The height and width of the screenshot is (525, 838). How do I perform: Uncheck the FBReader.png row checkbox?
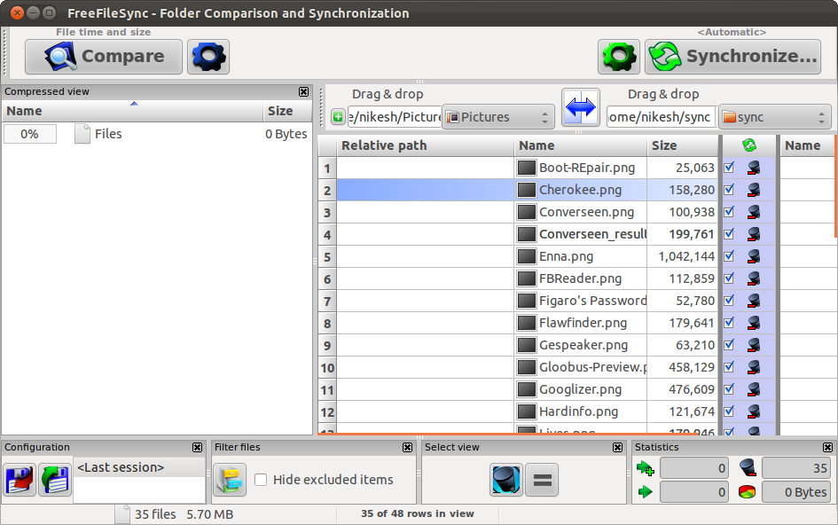[x=729, y=278]
